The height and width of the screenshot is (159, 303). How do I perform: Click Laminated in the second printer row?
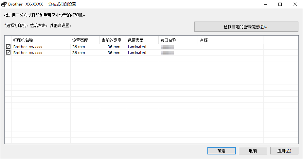[x=137, y=53]
